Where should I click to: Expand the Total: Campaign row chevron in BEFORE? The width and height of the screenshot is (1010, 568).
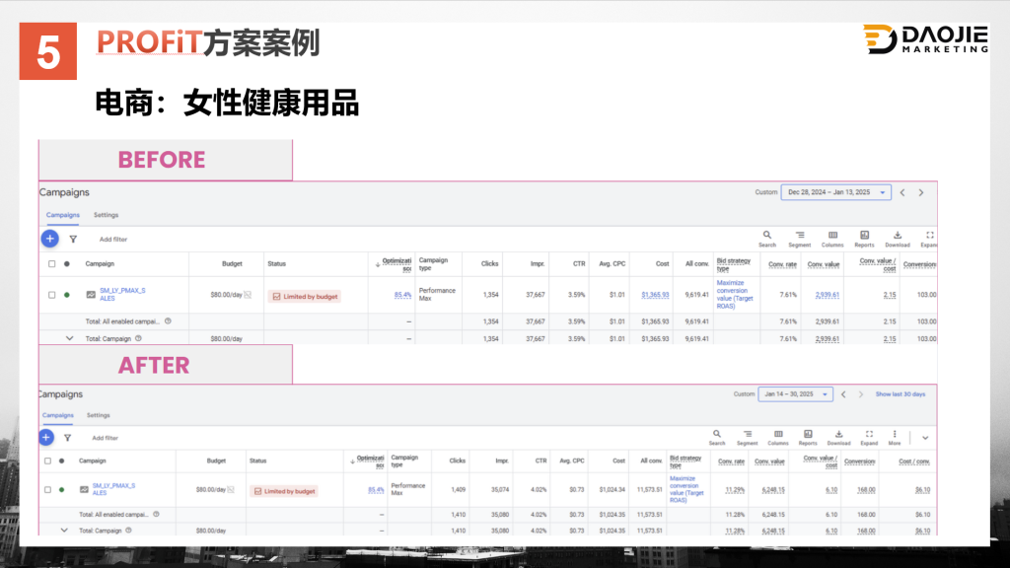pos(69,338)
